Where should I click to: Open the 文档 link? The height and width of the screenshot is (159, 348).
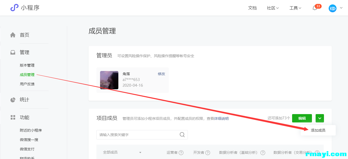click(252, 8)
